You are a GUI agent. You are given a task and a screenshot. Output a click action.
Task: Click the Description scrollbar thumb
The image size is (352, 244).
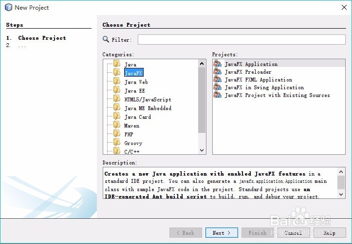tap(341, 182)
